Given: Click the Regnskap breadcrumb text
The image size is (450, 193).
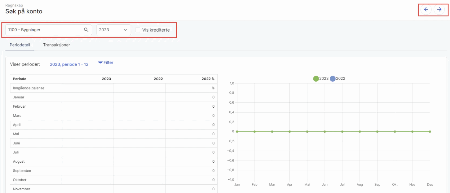Looking at the screenshot, I should tap(14, 5).
